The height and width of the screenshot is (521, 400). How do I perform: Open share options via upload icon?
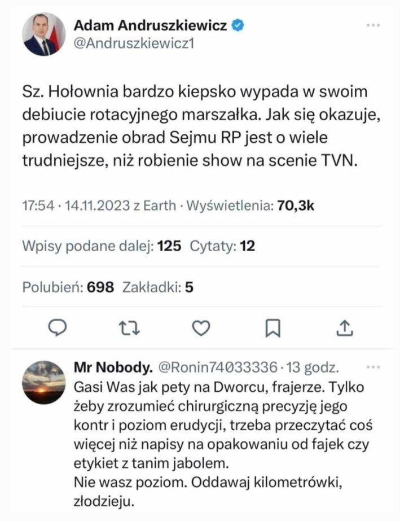pos(345,327)
